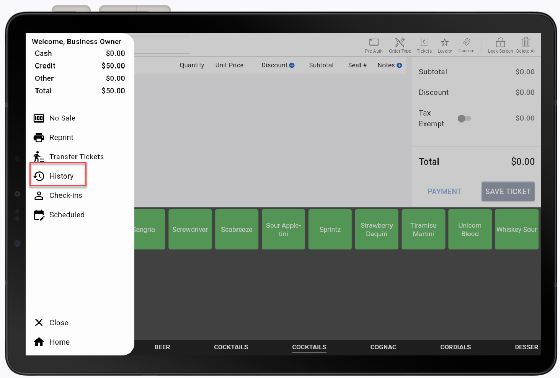The height and width of the screenshot is (378, 560).
Task: Open the Custom tag icon
Action: tap(466, 42)
